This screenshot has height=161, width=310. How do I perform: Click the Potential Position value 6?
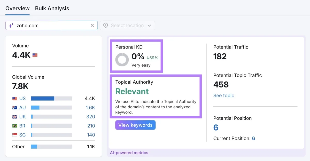point(216,127)
